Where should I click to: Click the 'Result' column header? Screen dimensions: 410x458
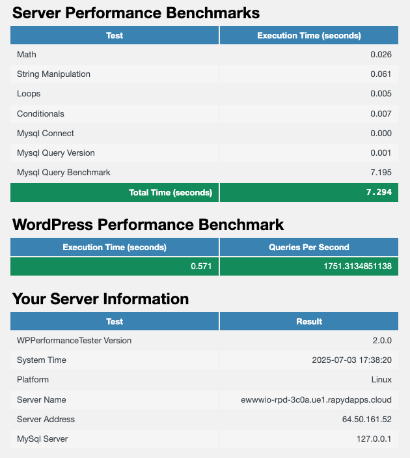click(x=309, y=321)
